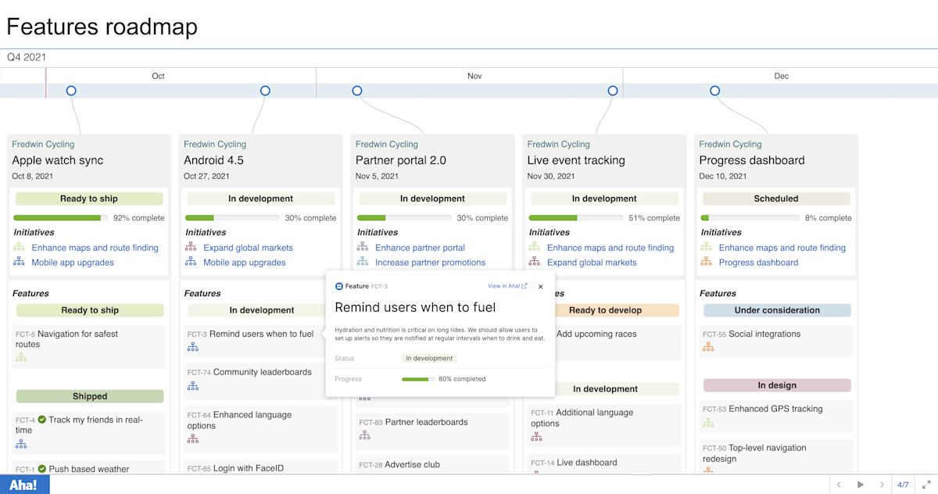Click the left chevron to go back a page
The height and width of the screenshot is (494, 938).
(840, 484)
